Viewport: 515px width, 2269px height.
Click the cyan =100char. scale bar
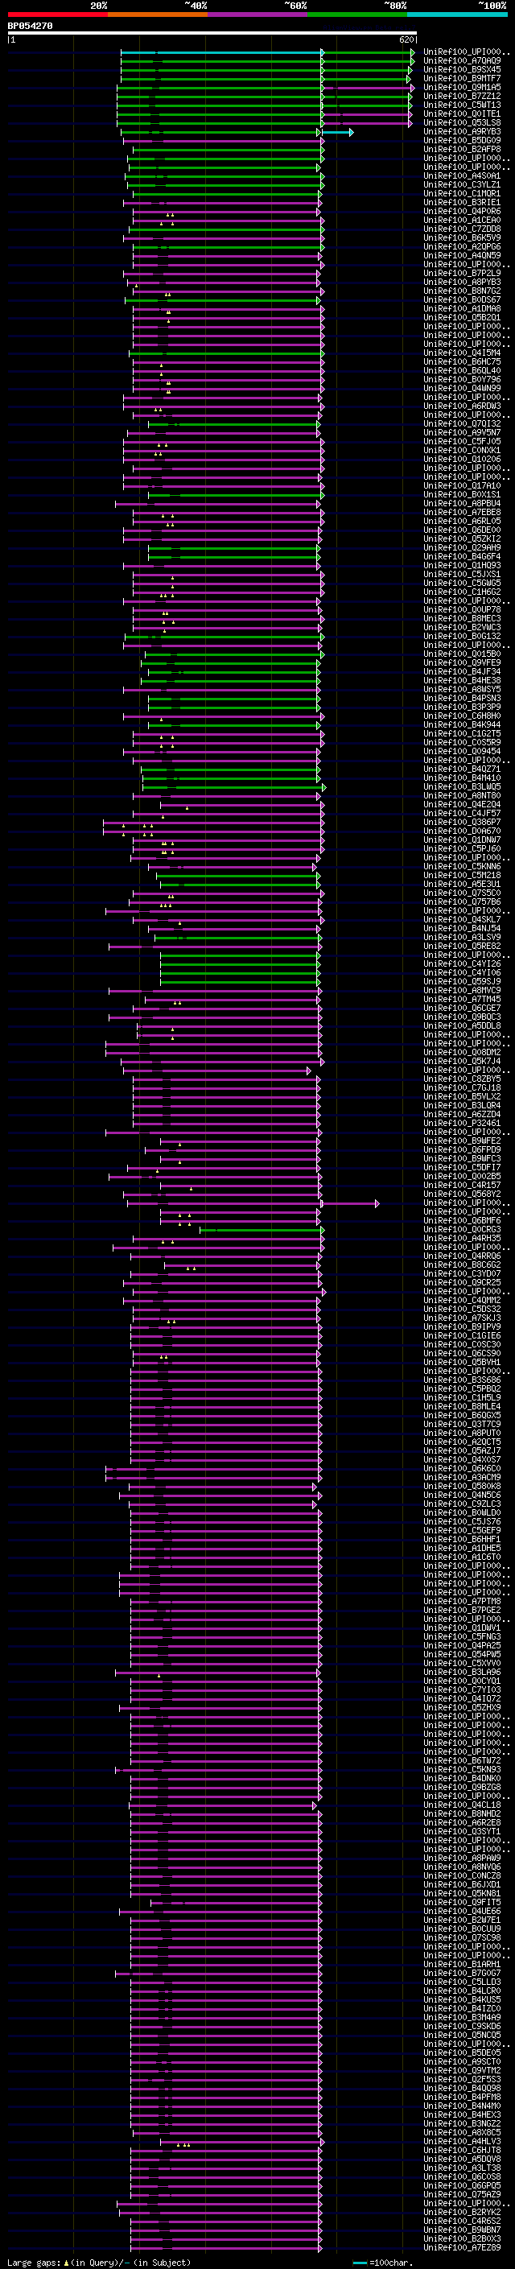click(360, 2263)
